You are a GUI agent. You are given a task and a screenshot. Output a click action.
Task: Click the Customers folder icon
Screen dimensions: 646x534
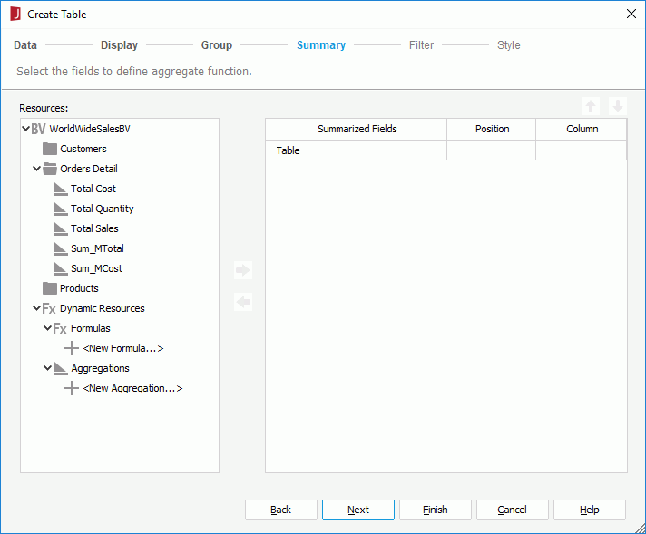pos(49,149)
